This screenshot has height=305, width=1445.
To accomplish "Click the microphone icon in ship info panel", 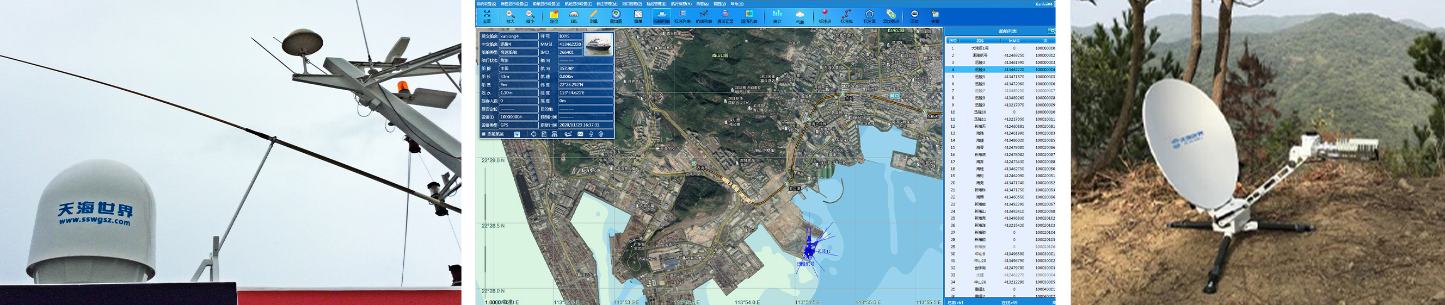I will tap(591, 134).
